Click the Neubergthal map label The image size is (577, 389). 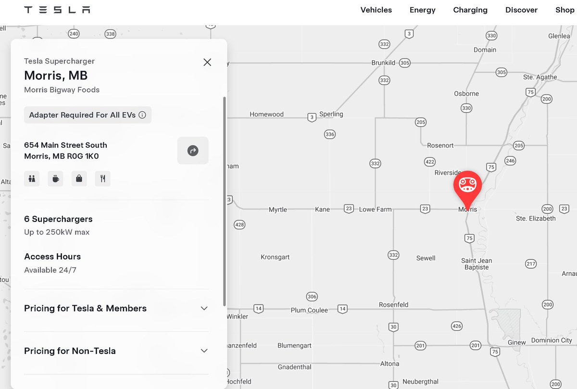pos(420,382)
